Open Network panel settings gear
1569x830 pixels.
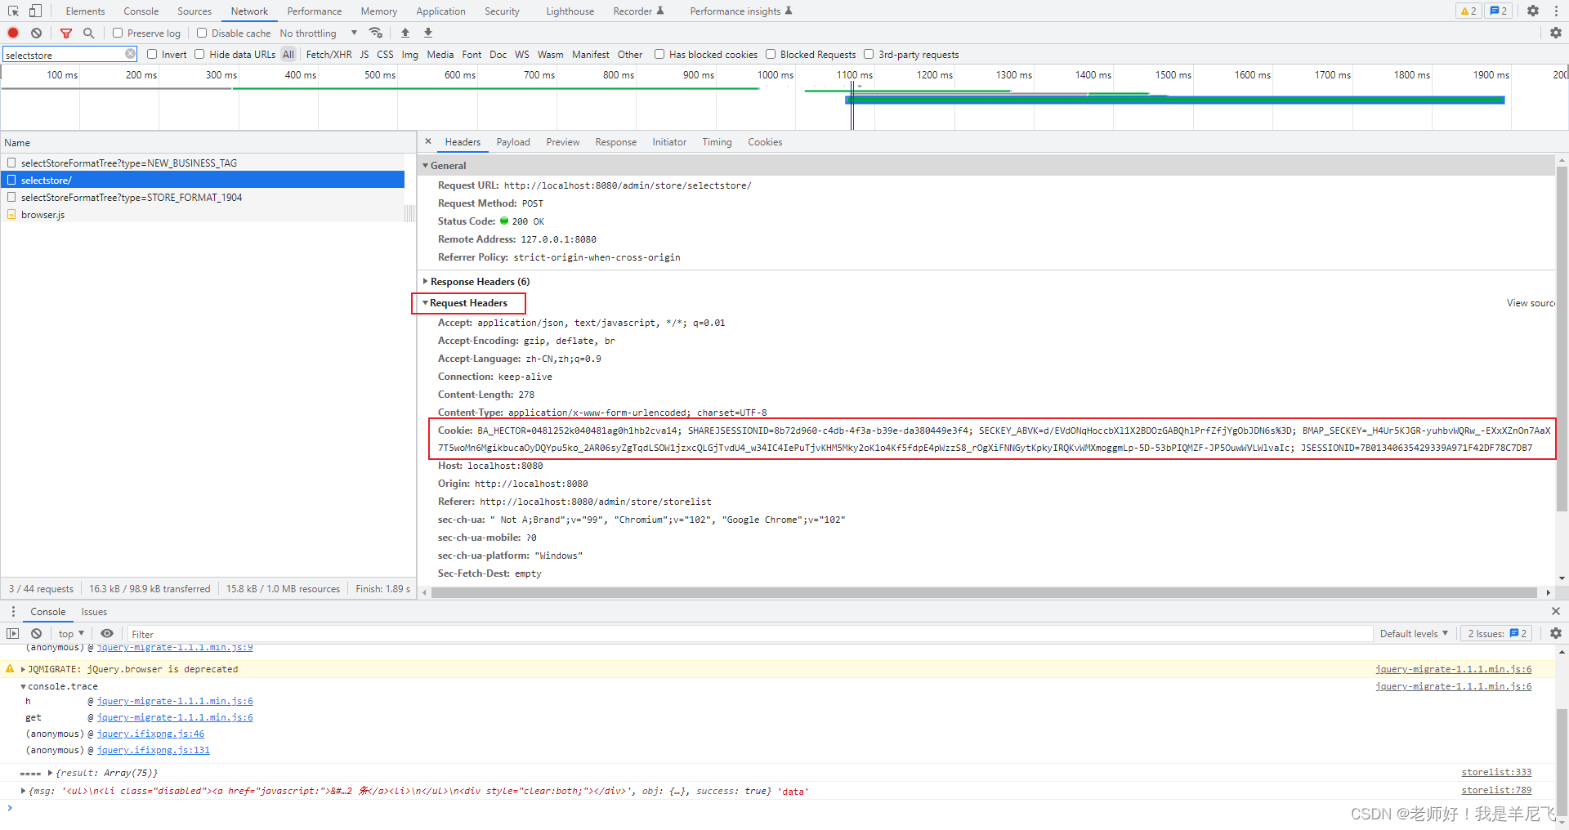[x=1556, y=33]
